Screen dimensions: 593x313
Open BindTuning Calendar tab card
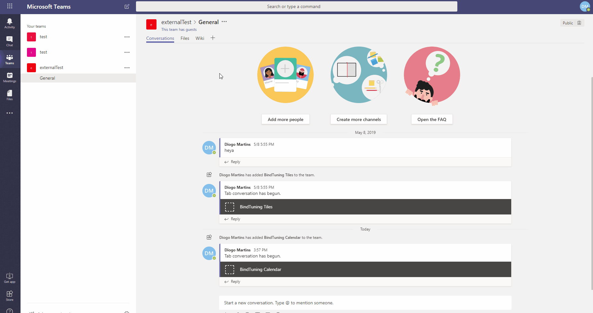coord(366,269)
